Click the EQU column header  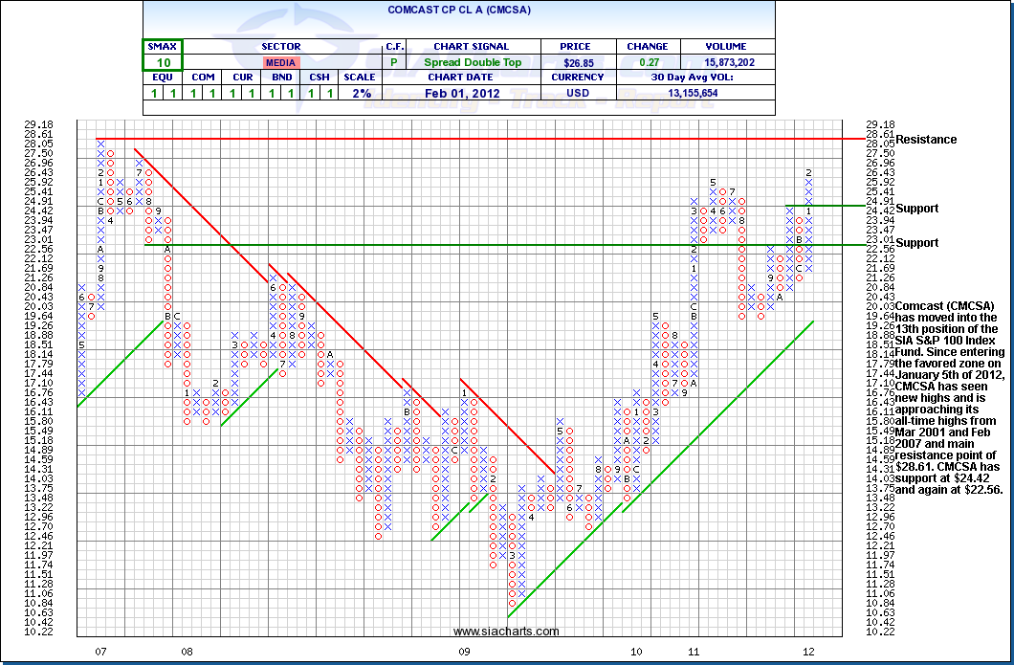tap(163, 78)
